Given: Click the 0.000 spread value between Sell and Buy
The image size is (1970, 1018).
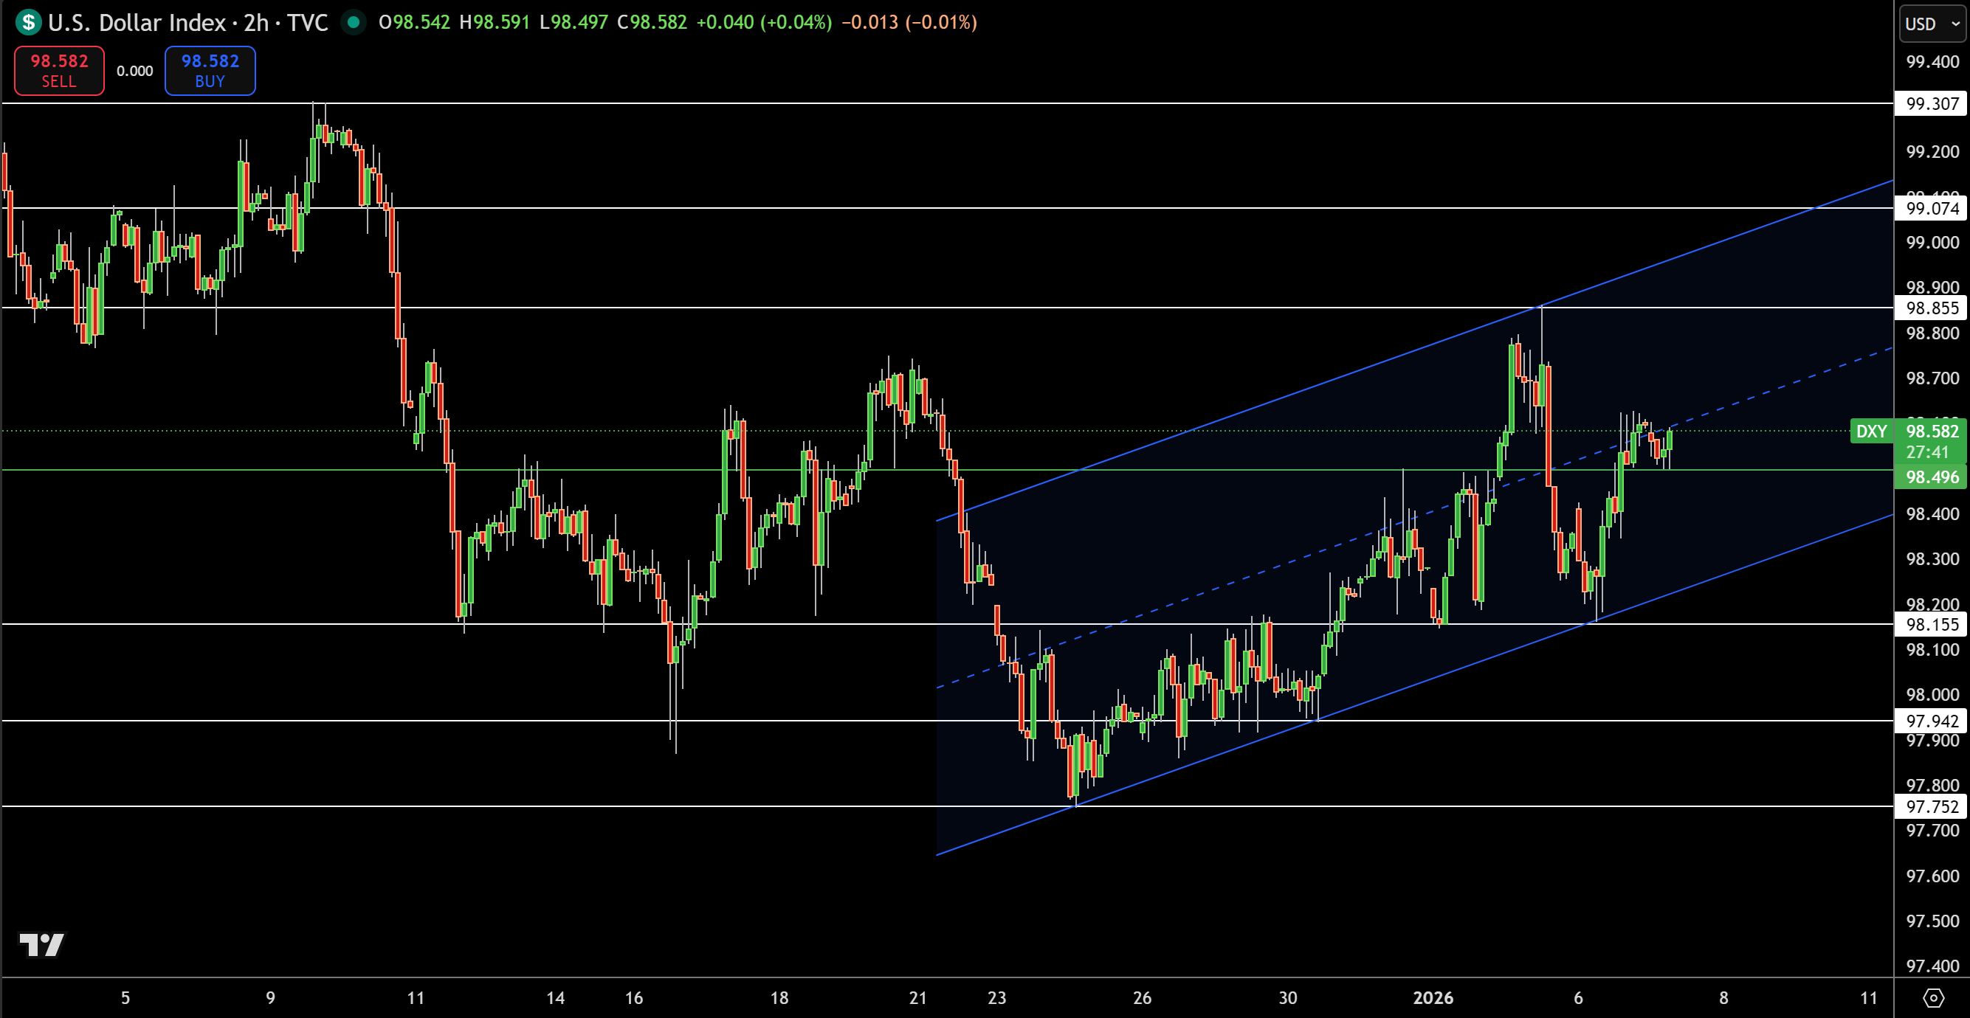Looking at the screenshot, I should tap(134, 71).
